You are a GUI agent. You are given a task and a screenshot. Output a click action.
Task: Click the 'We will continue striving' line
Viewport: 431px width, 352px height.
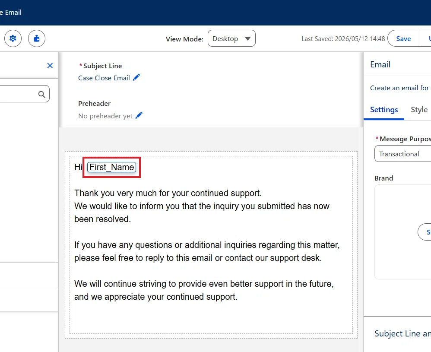pos(204,284)
